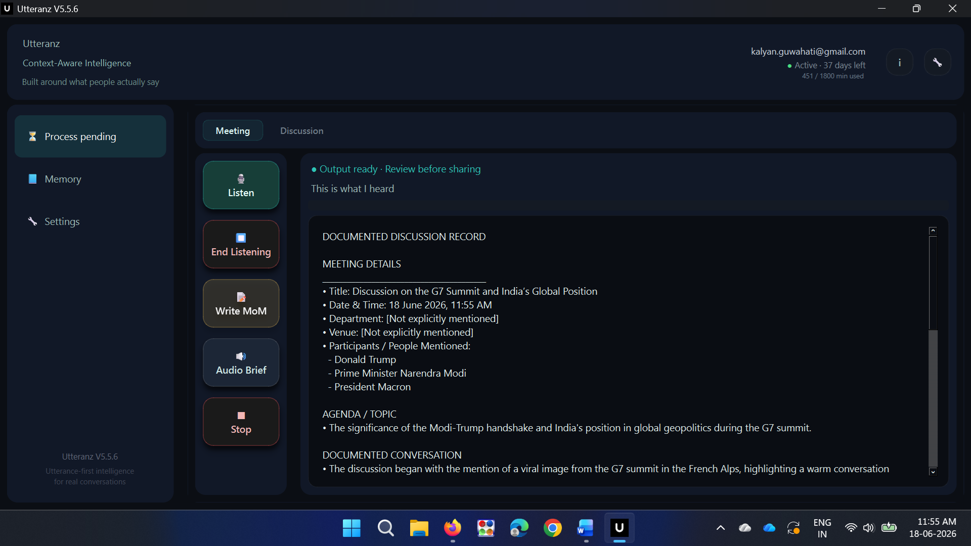The width and height of the screenshot is (971, 546).
Task: Open Wi-Fi network settings in tray
Action: click(x=851, y=528)
